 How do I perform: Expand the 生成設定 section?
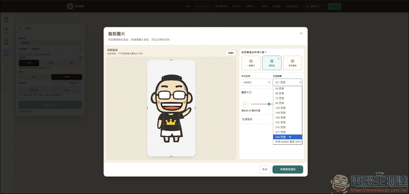(x=256, y=119)
